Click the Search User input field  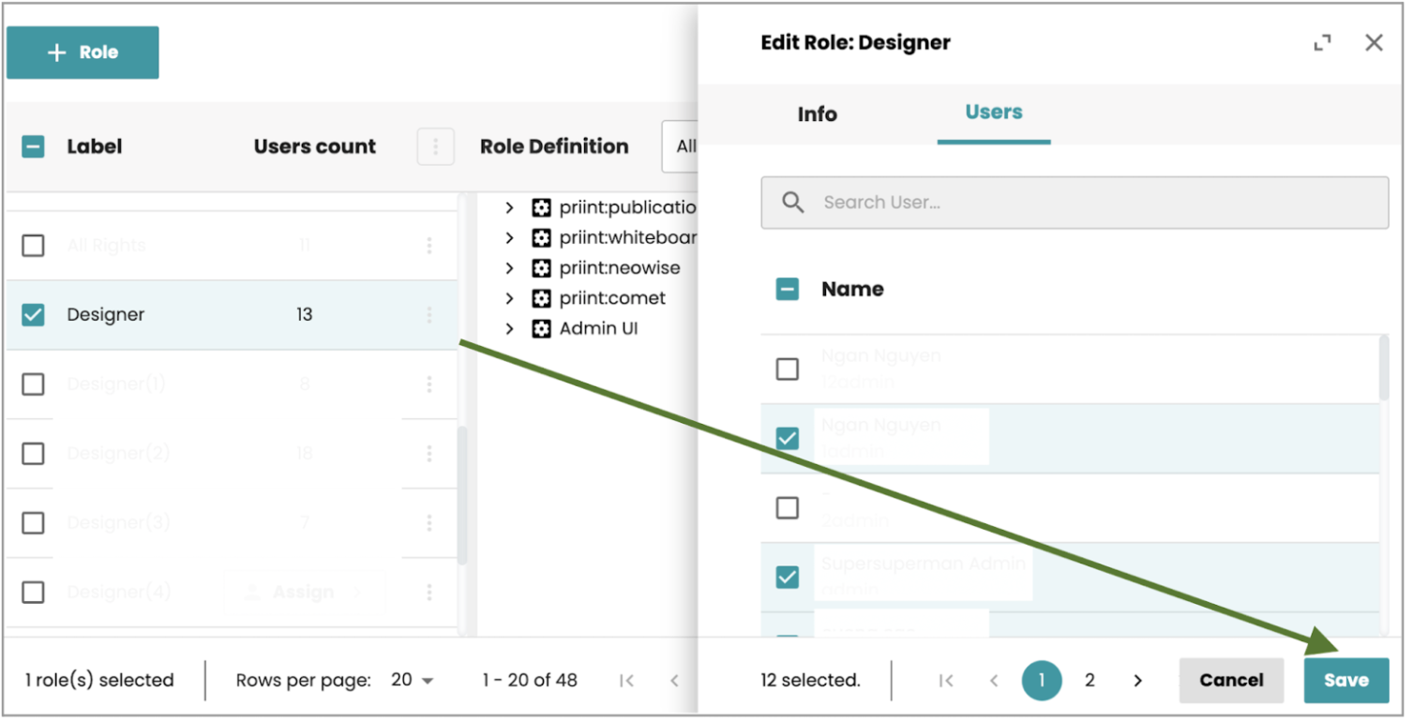tap(1088, 203)
